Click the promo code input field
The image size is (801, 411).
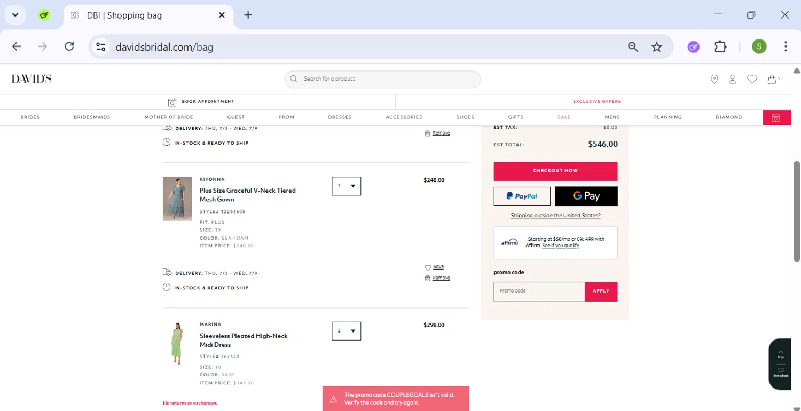[x=539, y=291]
